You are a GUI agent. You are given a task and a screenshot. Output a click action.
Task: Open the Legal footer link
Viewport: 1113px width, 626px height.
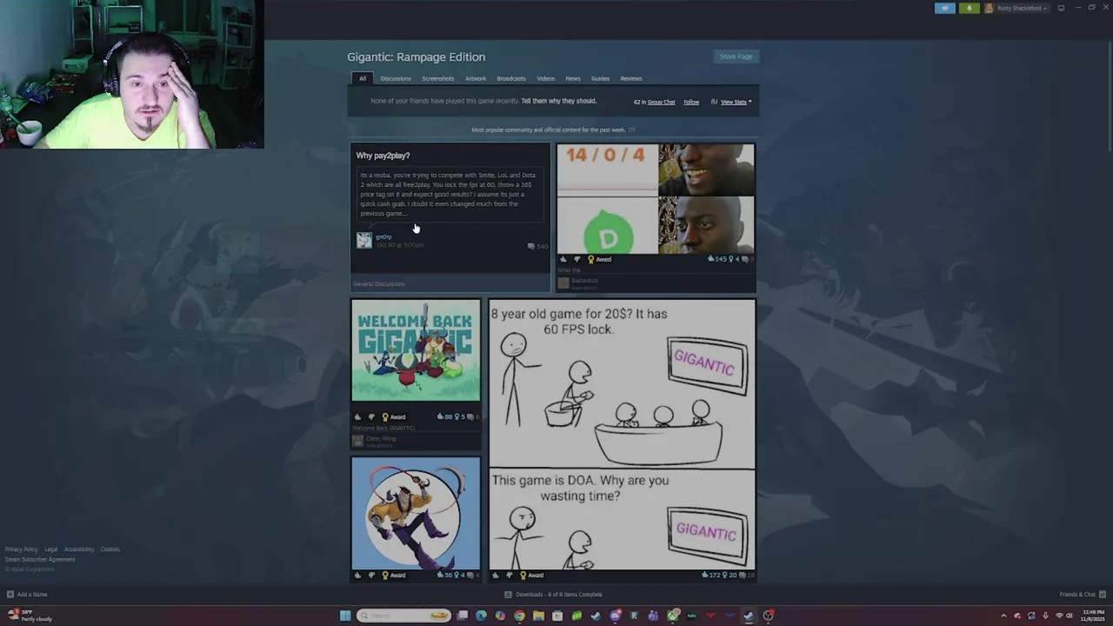50,549
